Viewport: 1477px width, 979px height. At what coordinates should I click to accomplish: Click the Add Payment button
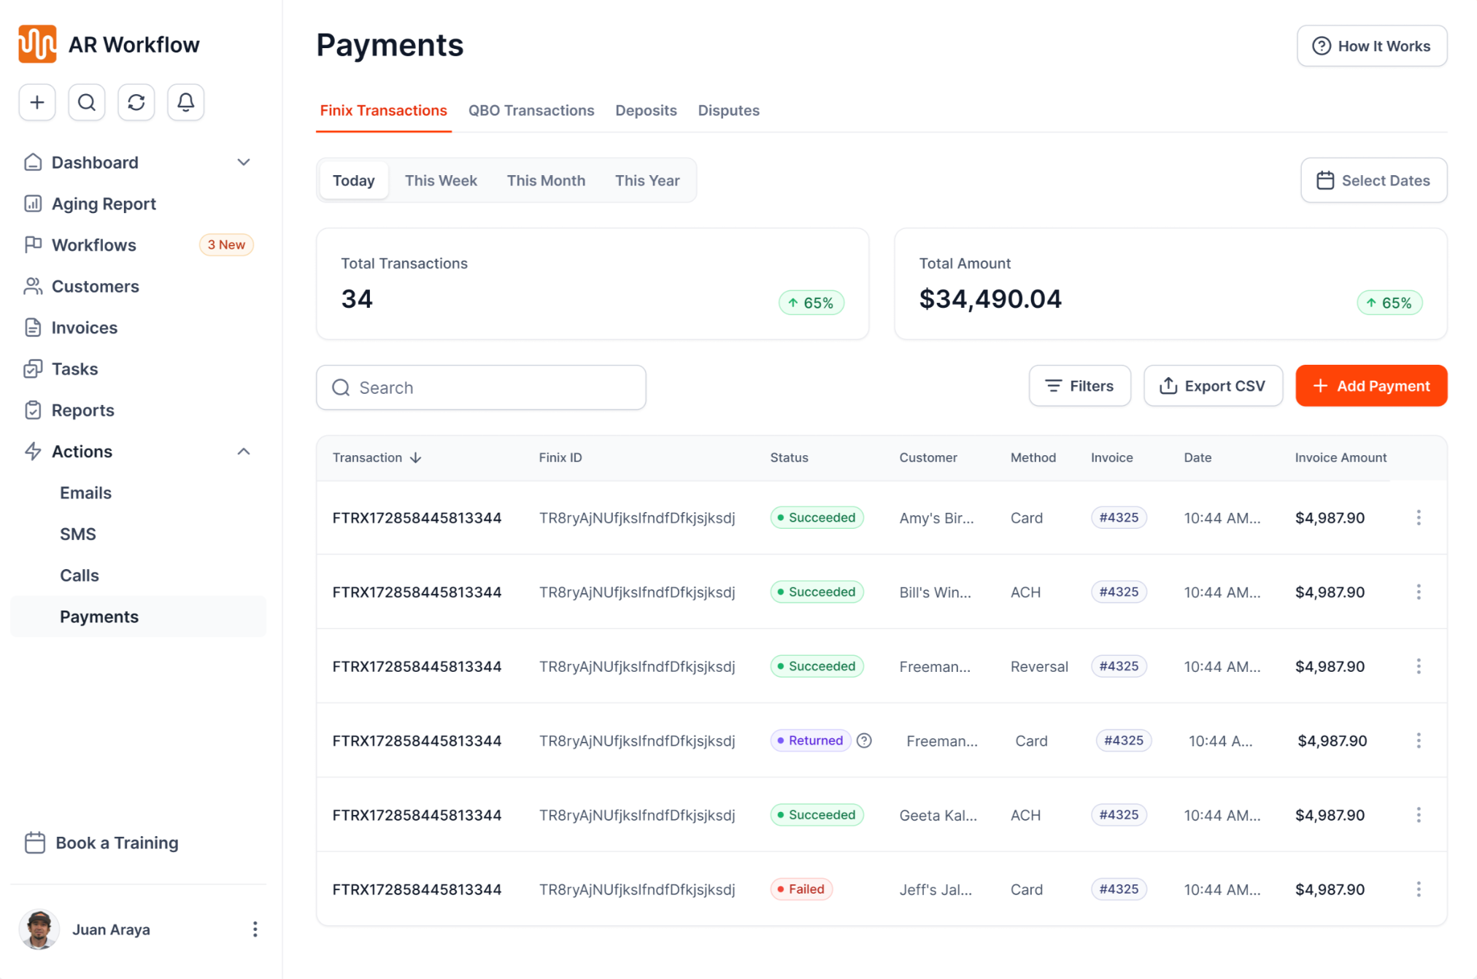(1371, 386)
